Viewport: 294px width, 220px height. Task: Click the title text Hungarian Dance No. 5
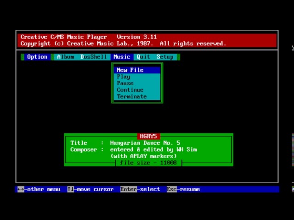[145, 143]
